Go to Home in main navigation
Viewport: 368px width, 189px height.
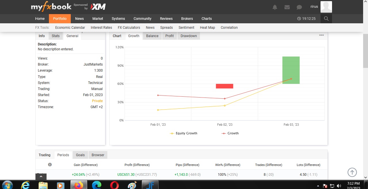click(x=40, y=19)
